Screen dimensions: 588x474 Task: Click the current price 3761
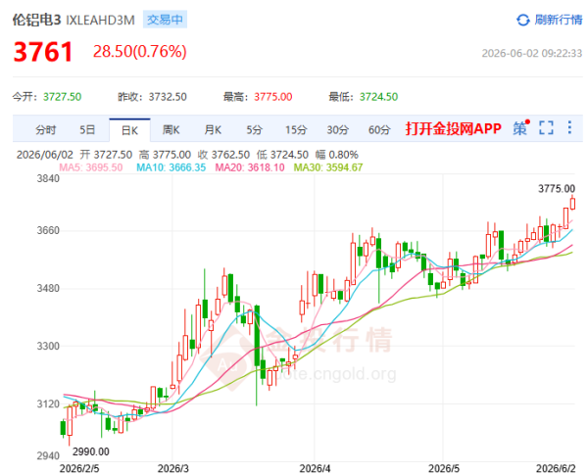43,52
